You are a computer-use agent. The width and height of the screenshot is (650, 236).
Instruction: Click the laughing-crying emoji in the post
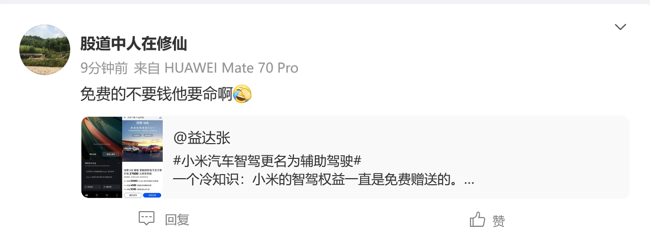tap(242, 94)
